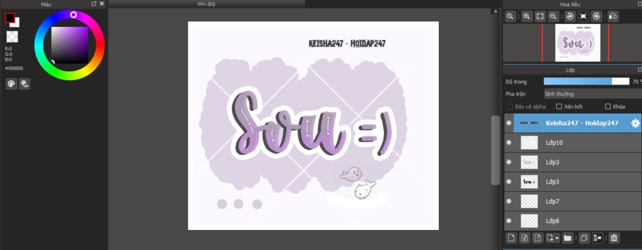Add a new color layer
This screenshot has height=250, width=642.
[512, 237]
